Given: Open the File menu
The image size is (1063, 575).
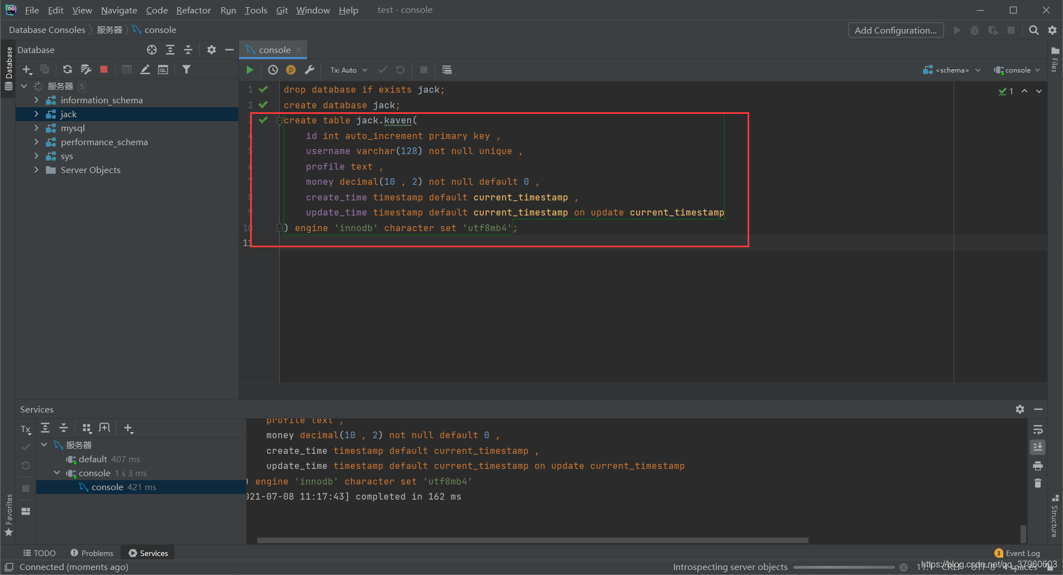Looking at the screenshot, I should [x=32, y=10].
